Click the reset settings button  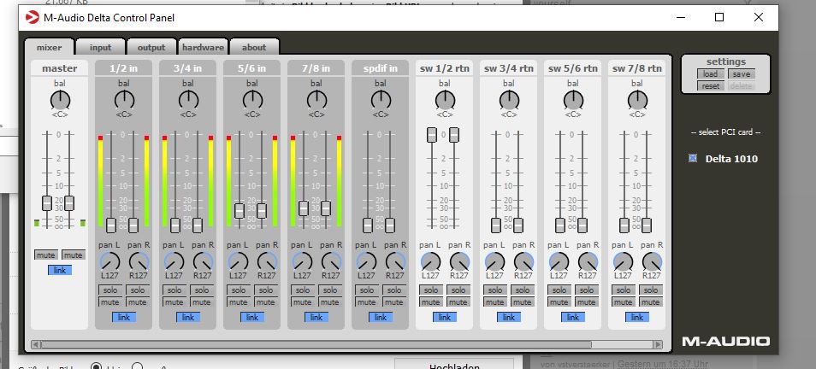pos(710,86)
